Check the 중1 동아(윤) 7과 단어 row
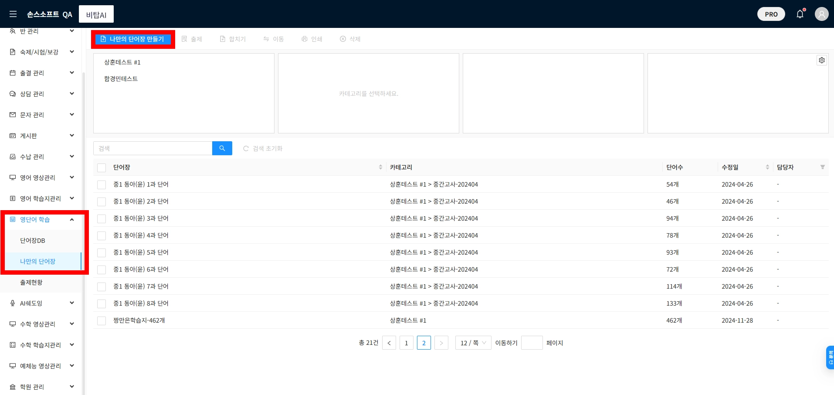 pos(102,286)
